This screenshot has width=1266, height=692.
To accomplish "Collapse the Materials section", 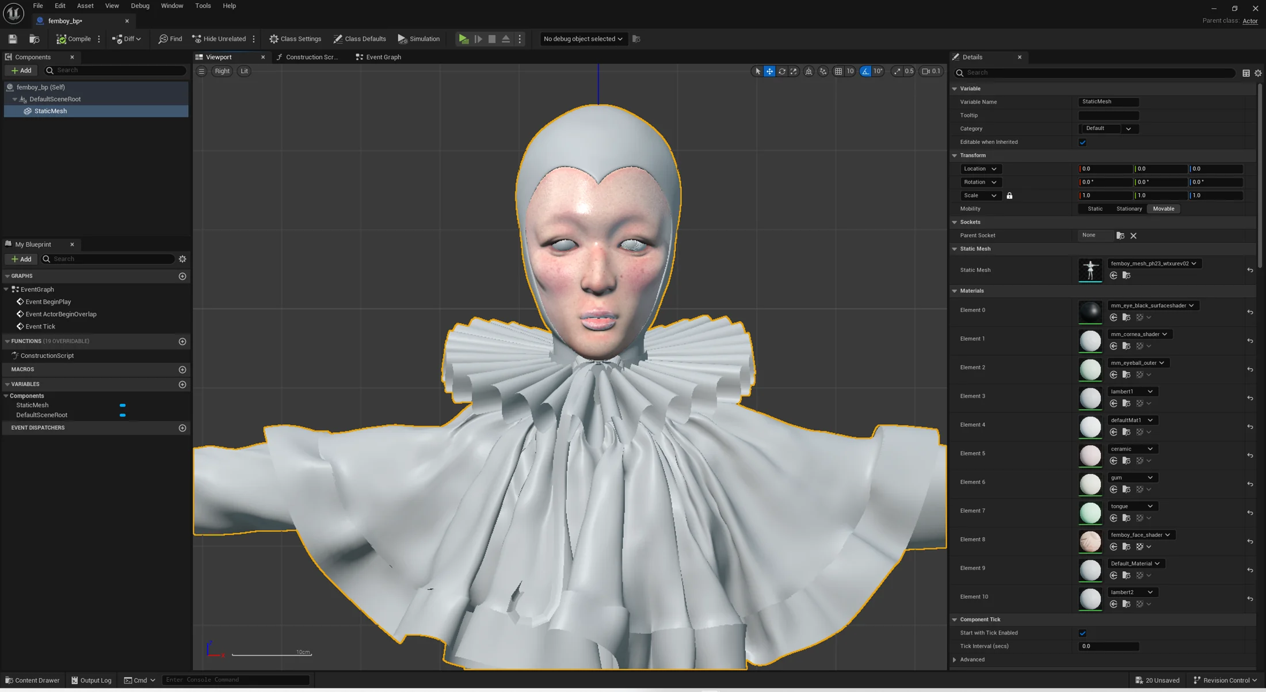I will pos(955,291).
